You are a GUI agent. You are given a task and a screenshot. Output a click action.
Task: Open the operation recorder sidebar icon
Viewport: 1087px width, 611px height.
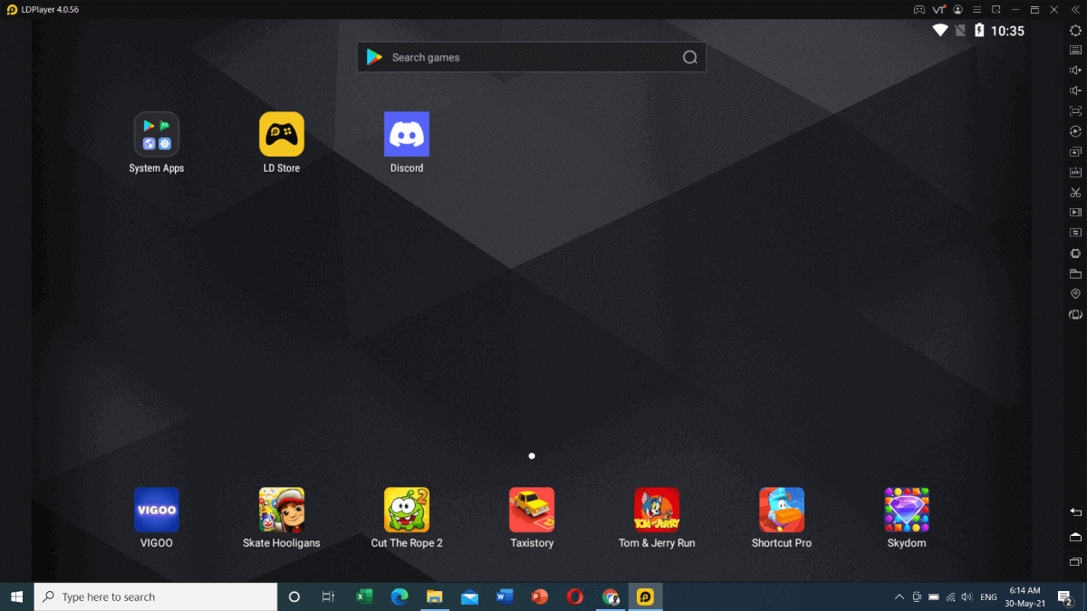click(1075, 131)
